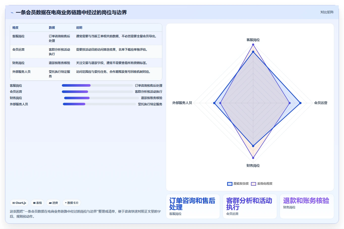The height and width of the screenshot is (229, 344).
Task: Click the lightning icon beside the title
Action: pos(12,13)
